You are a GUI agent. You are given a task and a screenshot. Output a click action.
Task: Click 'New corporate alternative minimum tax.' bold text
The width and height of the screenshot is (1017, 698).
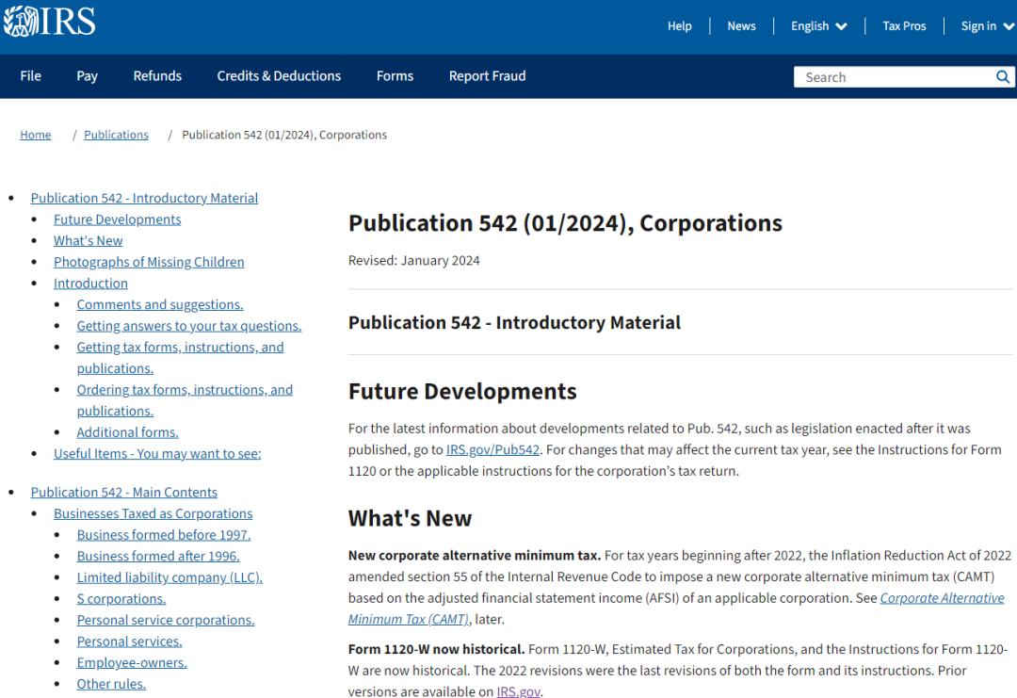474,556
